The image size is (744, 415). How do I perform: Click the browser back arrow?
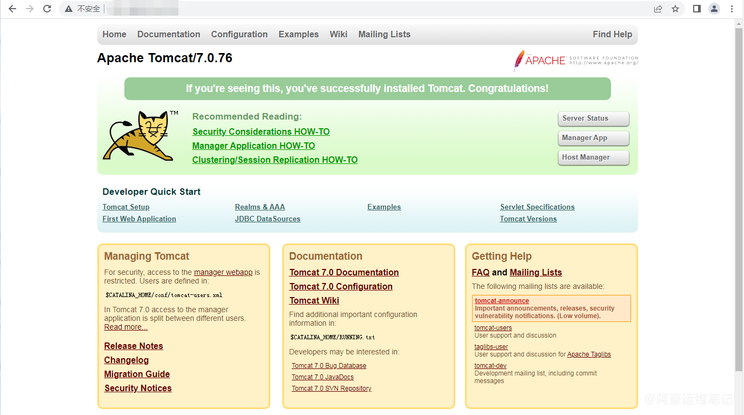[x=12, y=9]
